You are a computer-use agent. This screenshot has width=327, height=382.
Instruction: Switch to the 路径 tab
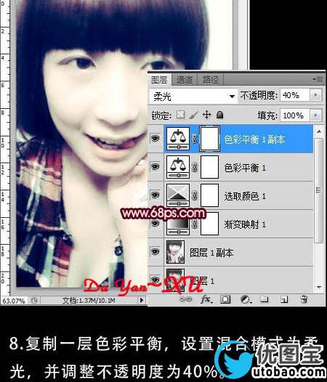[x=210, y=80]
